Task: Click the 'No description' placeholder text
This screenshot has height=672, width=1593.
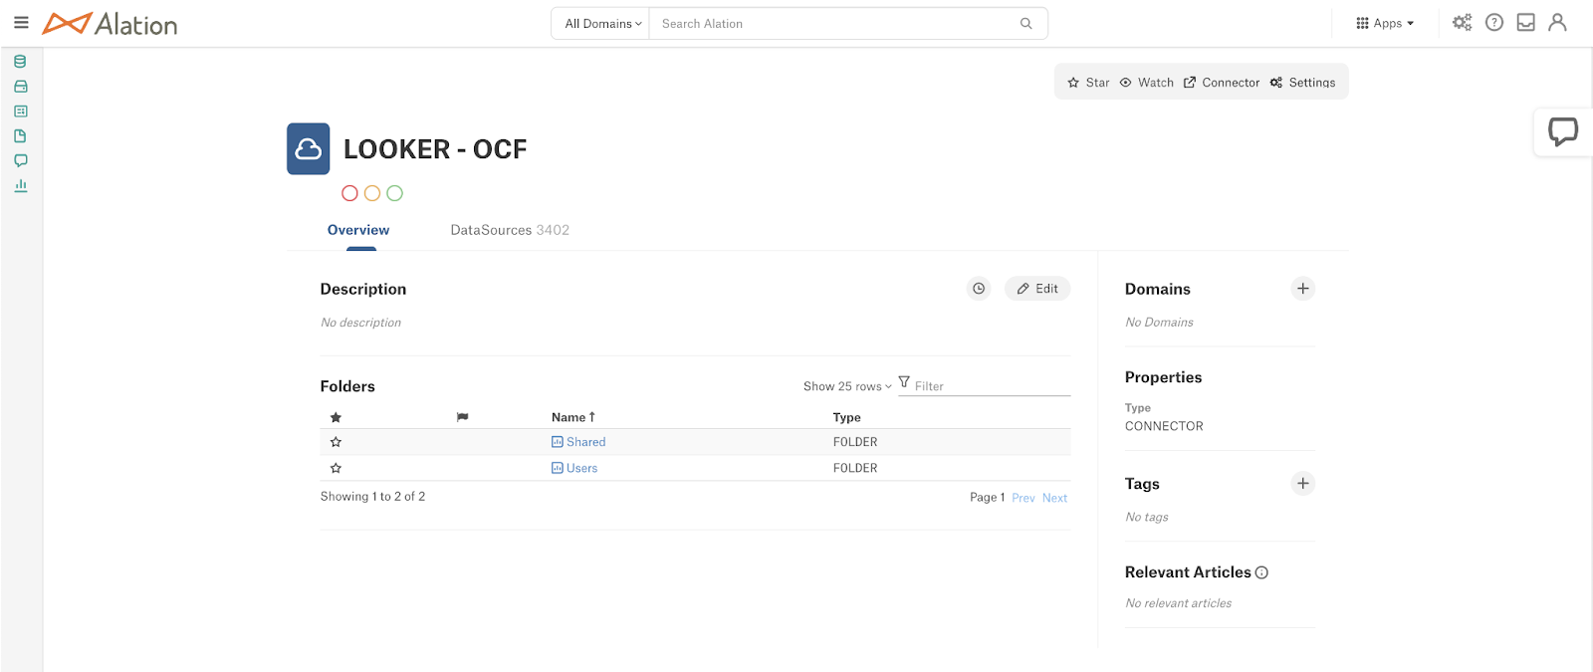Action: point(360,323)
